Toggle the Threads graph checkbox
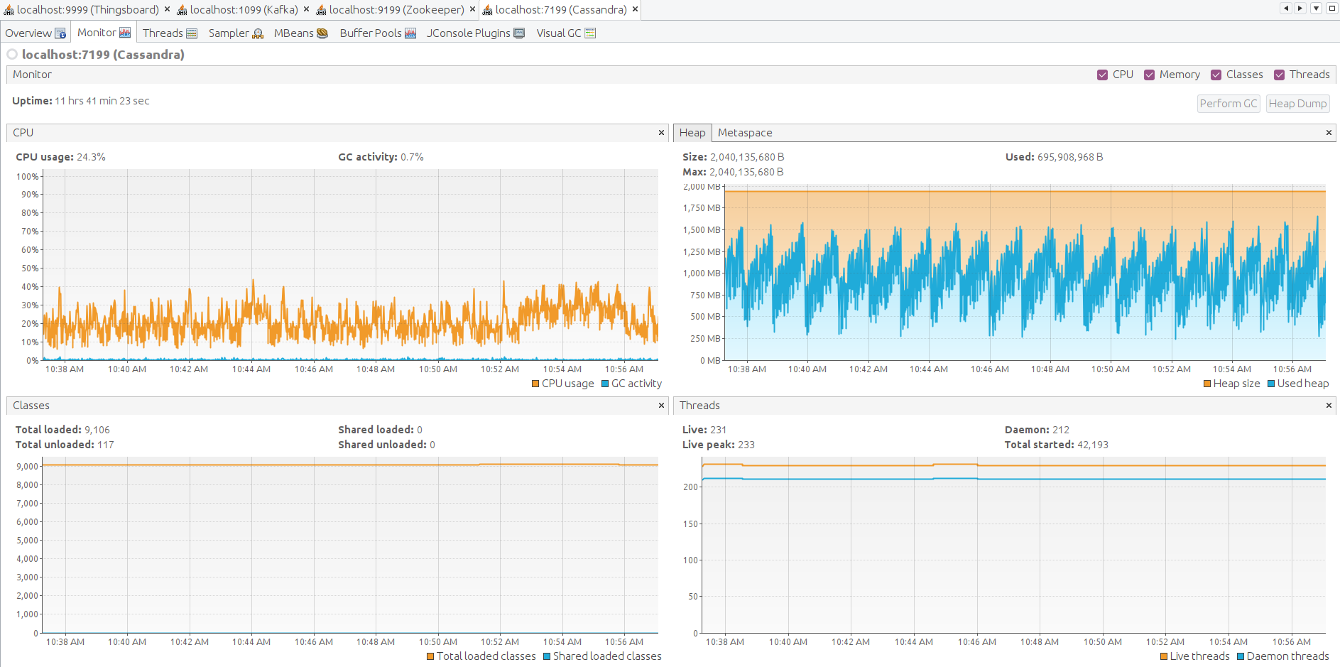This screenshot has width=1340, height=667. (1279, 75)
